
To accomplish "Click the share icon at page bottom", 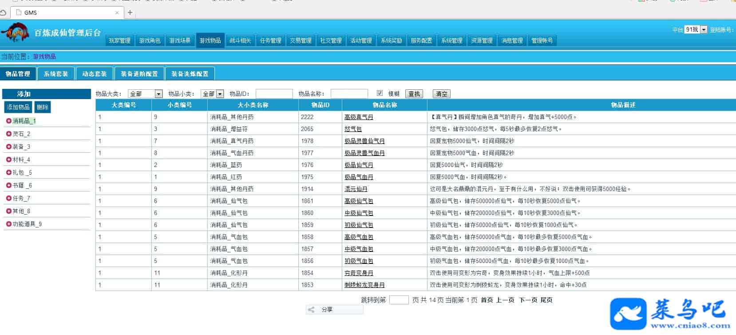I will click(x=312, y=310).
